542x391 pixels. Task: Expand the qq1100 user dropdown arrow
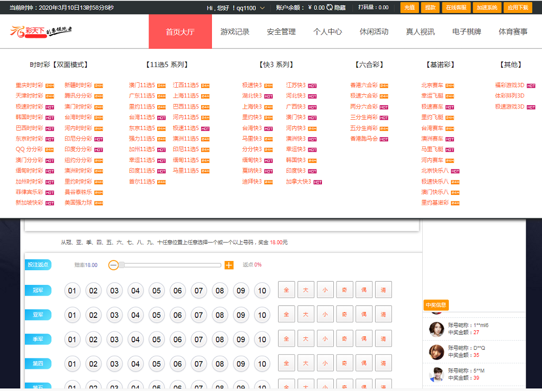263,8
